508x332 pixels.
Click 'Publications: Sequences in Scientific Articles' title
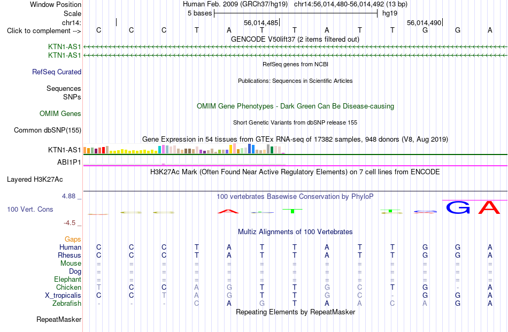coord(295,81)
